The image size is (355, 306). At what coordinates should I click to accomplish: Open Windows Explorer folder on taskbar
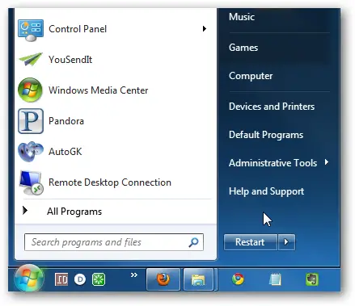[198, 279]
